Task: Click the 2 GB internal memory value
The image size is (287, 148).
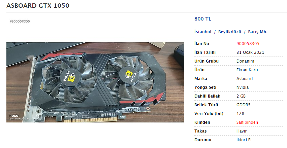Action: coord(241,96)
